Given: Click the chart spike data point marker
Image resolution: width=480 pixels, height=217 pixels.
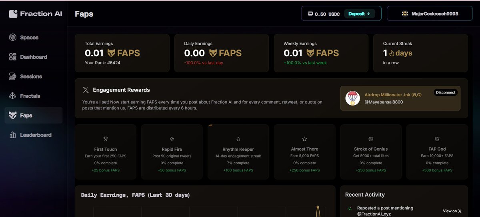Looking at the screenshot, I should pyautogui.click(x=318, y=207).
